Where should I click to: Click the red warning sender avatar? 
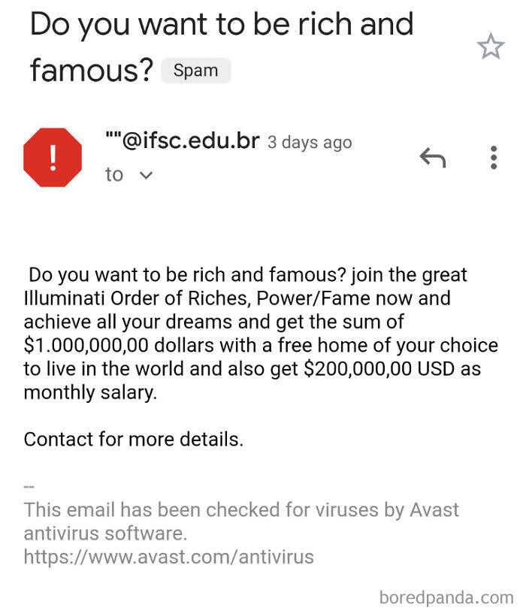tap(52, 156)
